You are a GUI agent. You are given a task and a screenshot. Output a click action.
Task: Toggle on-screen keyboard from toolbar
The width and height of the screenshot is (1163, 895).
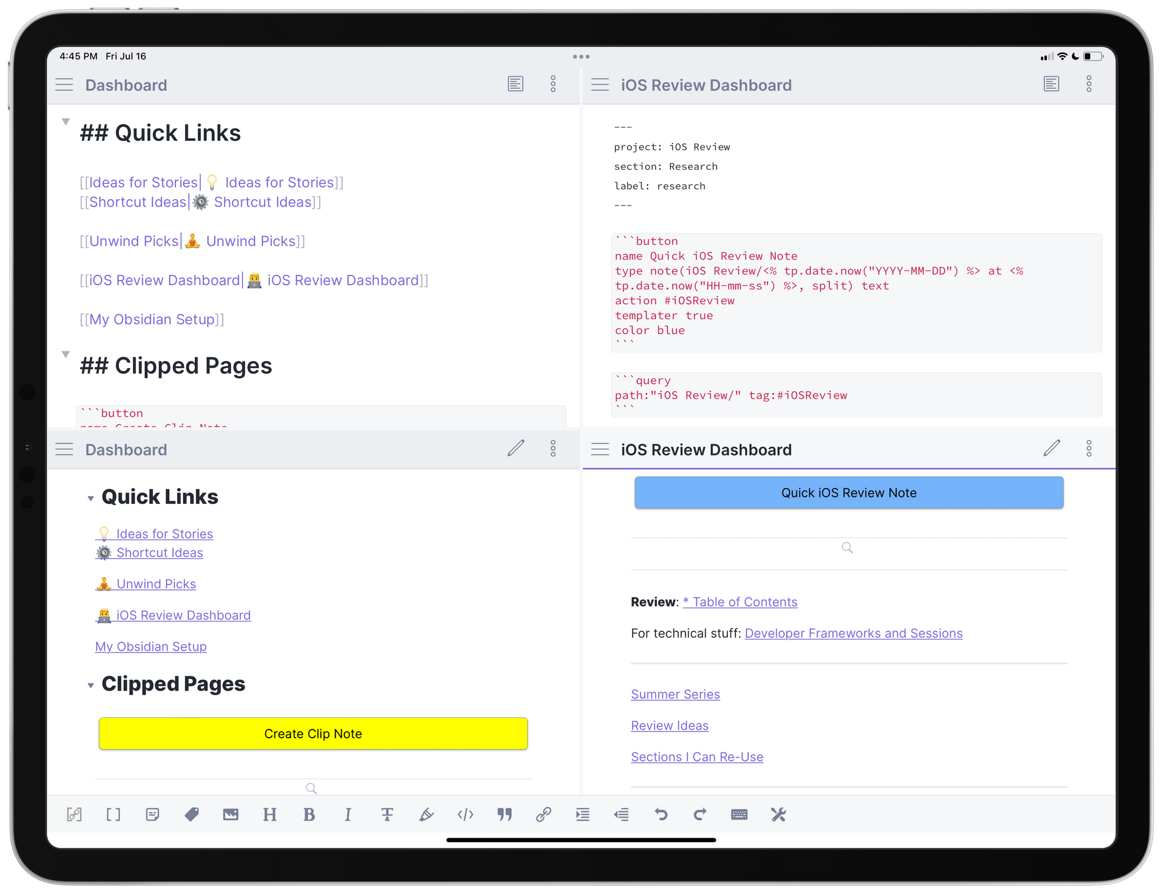coord(739,815)
